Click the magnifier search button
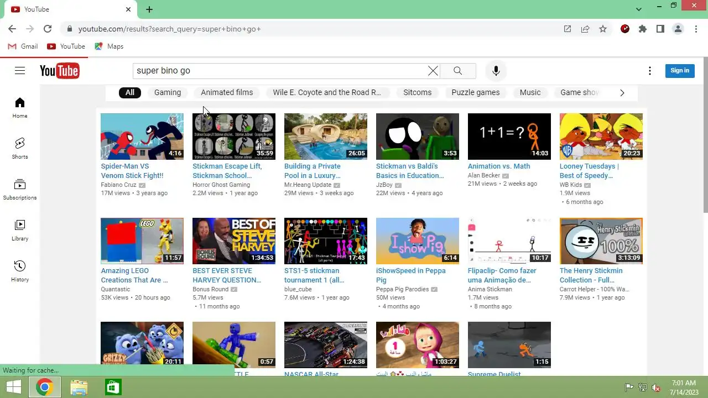 [457, 71]
